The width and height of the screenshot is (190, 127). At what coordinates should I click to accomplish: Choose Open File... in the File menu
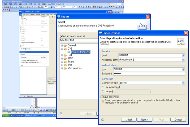[x=34, y=19]
